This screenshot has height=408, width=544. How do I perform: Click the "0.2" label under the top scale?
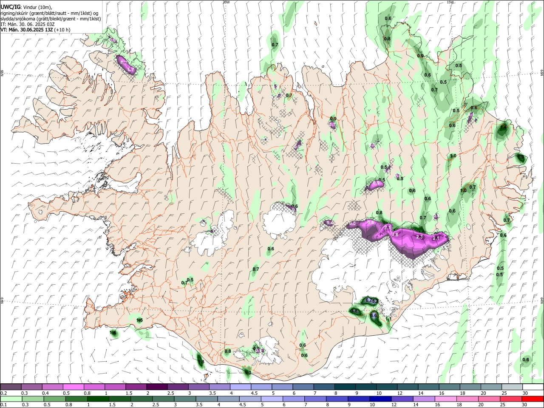pos(4,393)
